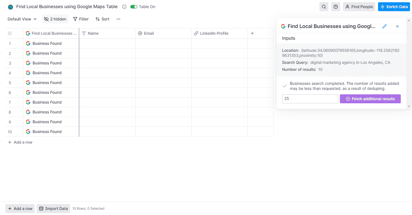Show the 2 hidden columns

[55, 19]
